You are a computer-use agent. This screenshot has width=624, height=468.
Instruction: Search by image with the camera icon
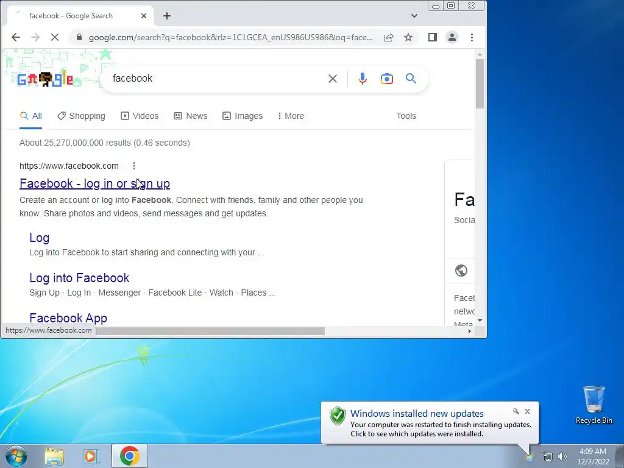tap(387, 79)
